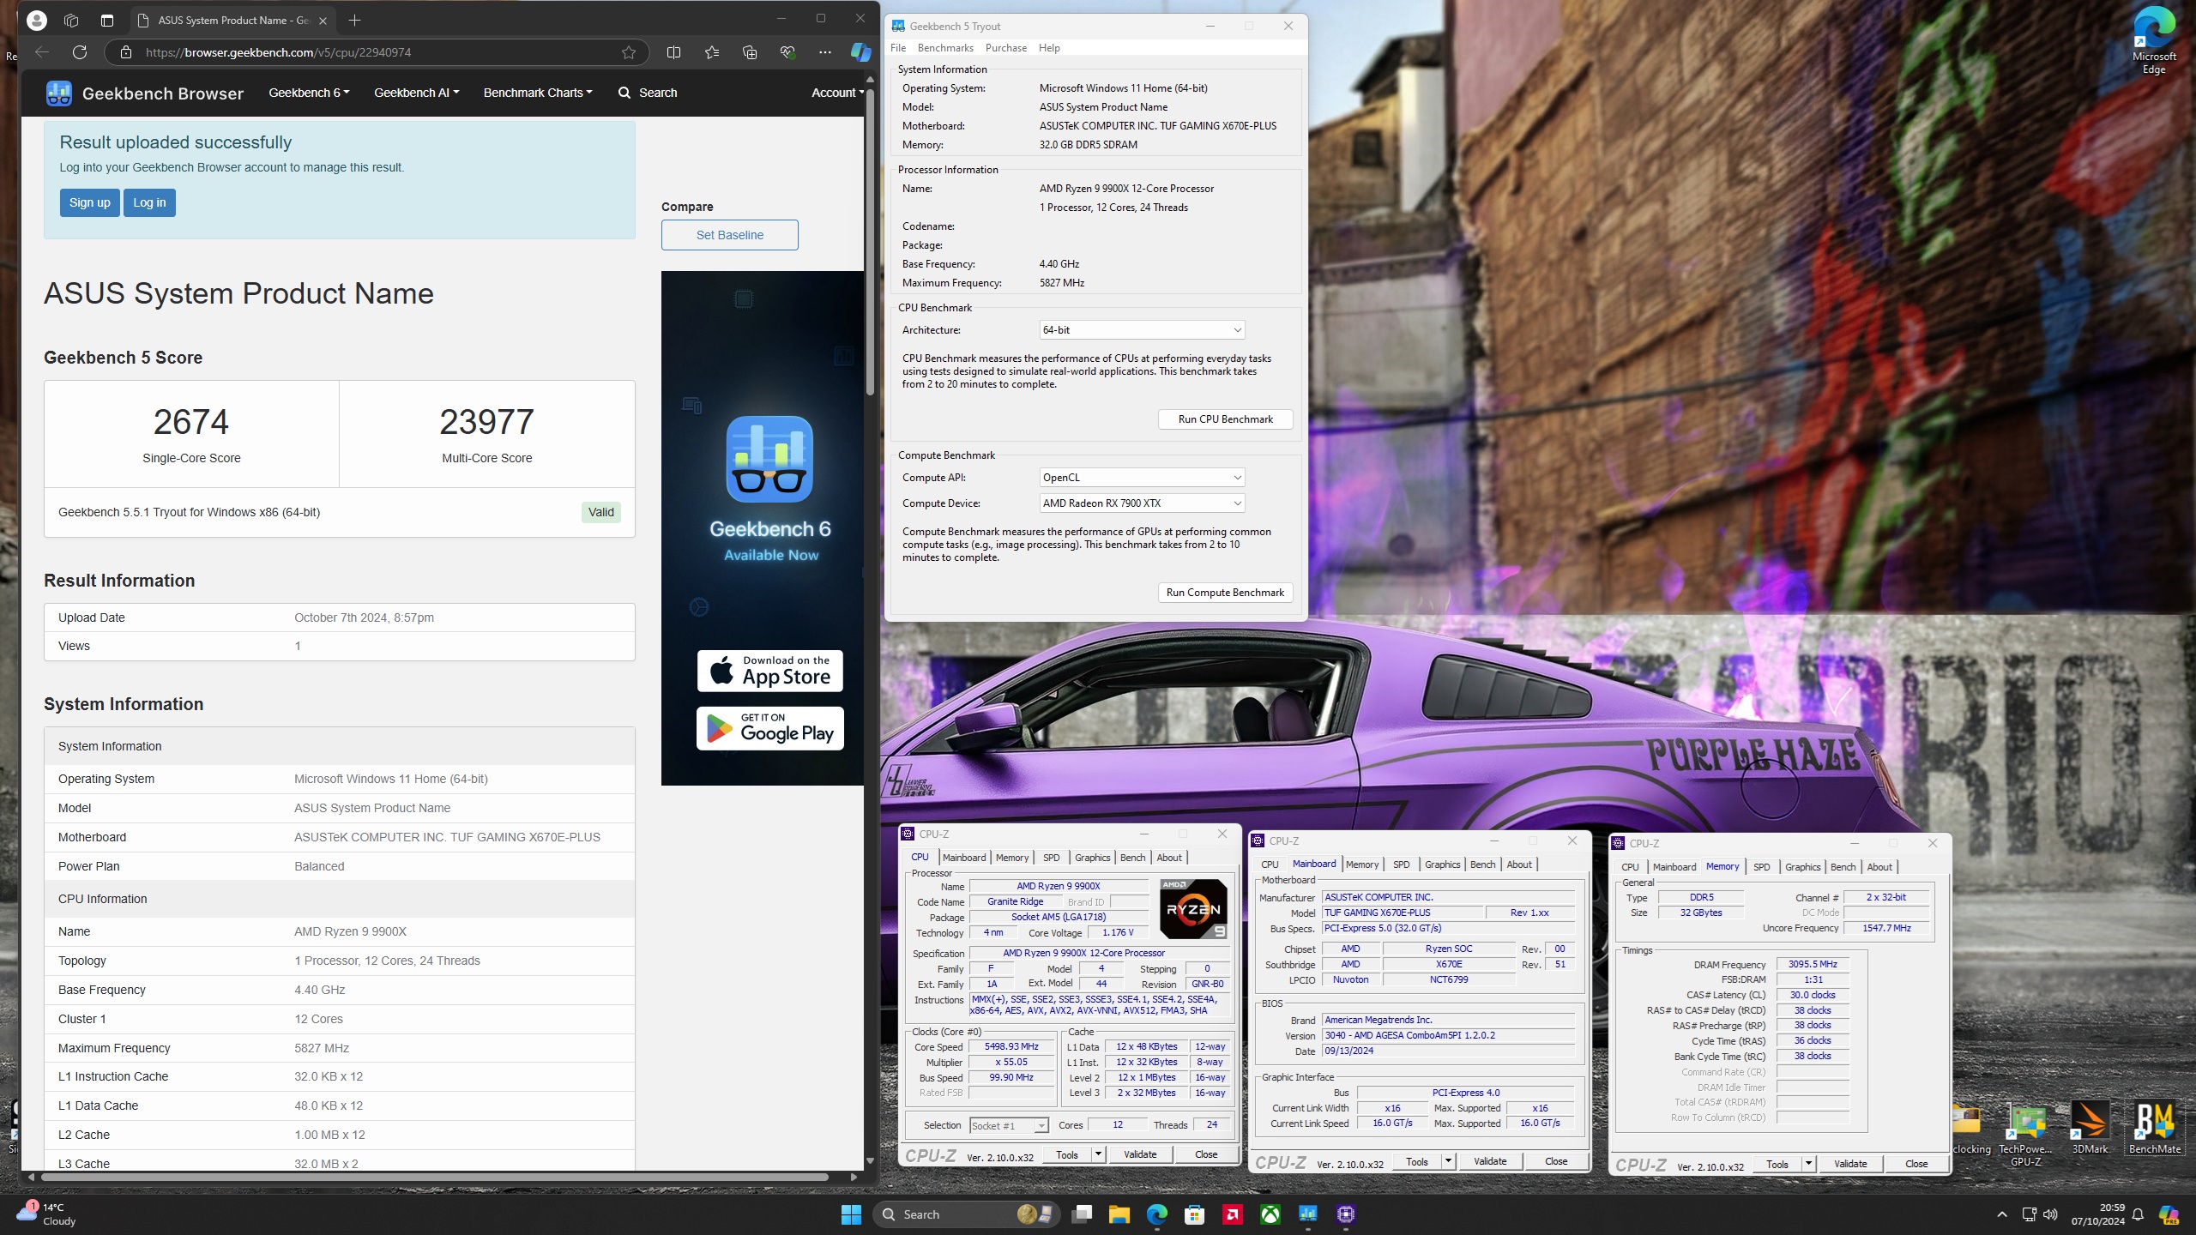Screen dimensions: 2196x1235
Task: Open Browser essentials heart icon
Action: coord(787,52)
